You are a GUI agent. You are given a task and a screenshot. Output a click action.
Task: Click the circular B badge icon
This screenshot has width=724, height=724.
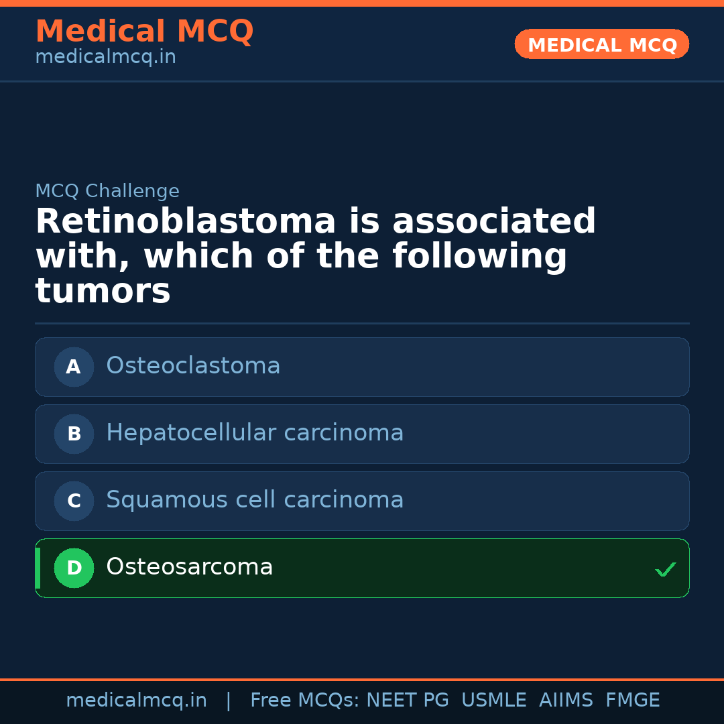click(x=74, y=434)
